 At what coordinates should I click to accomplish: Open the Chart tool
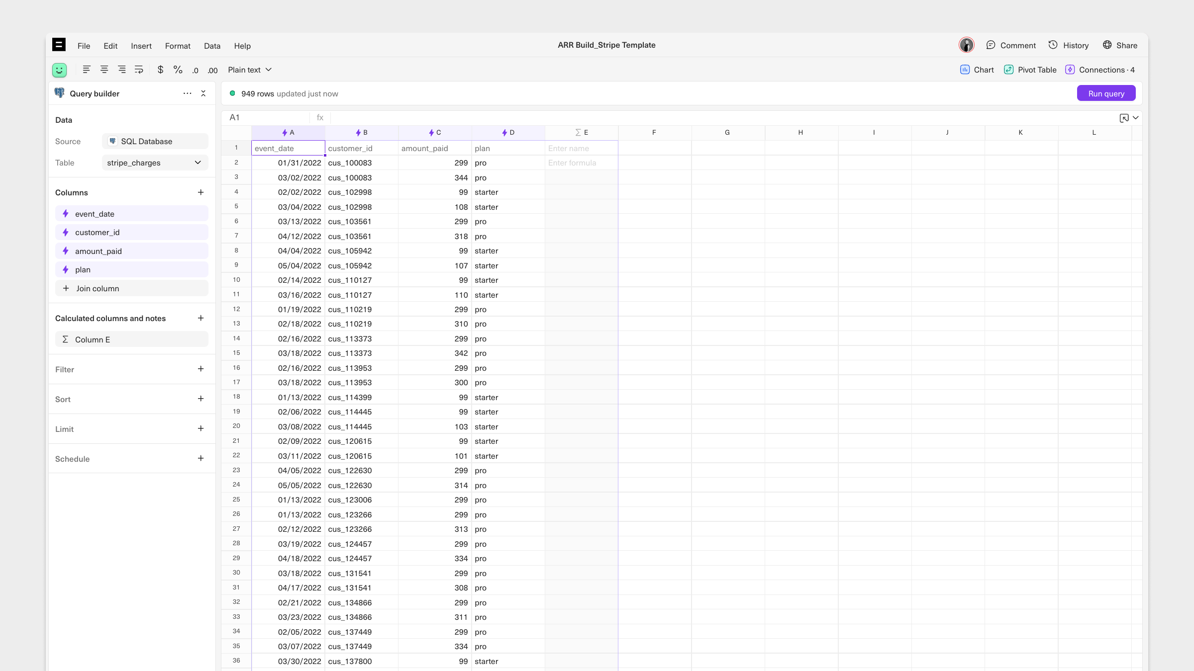977,70
